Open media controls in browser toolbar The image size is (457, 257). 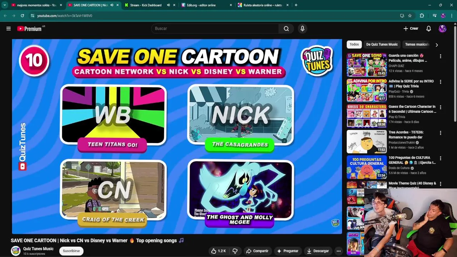pos(434,16)
